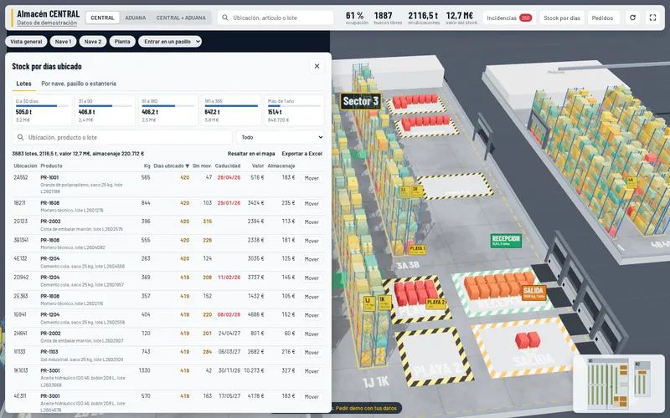Click the search icon in top search bar

(225, 18)
